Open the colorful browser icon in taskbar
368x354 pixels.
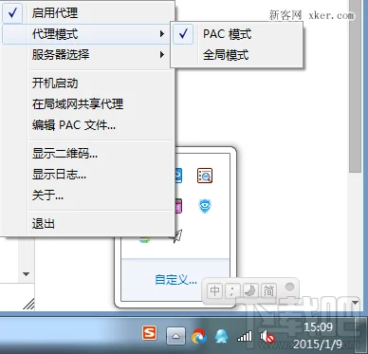(x=199, y=336)
